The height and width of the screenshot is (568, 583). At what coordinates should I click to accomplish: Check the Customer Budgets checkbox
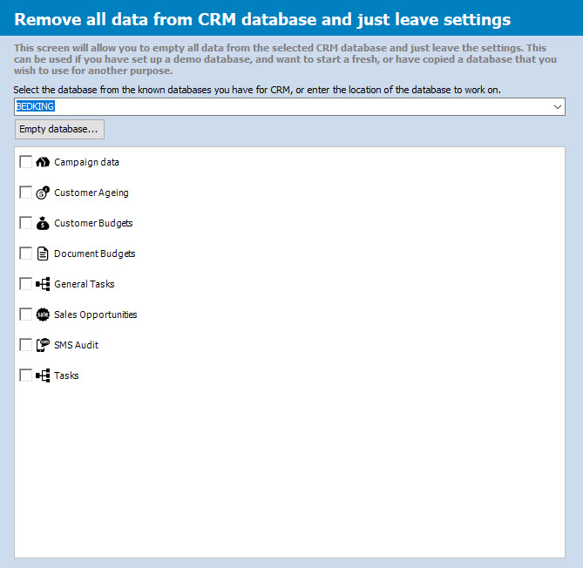26,223
